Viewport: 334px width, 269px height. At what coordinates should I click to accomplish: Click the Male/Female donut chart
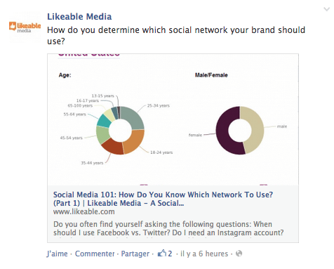point(240,131)
